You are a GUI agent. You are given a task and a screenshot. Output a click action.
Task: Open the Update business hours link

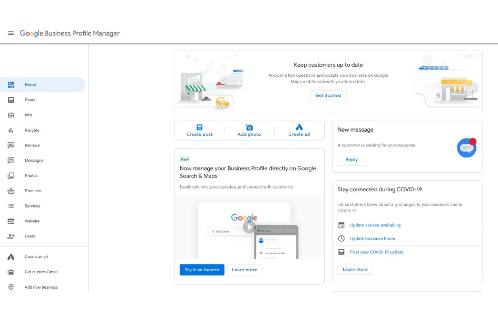coord(373,239)
